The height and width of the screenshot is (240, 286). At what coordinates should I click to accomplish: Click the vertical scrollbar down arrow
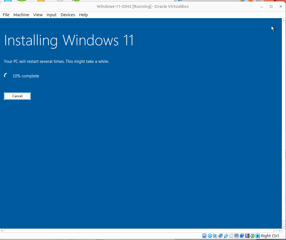(284, 227)
